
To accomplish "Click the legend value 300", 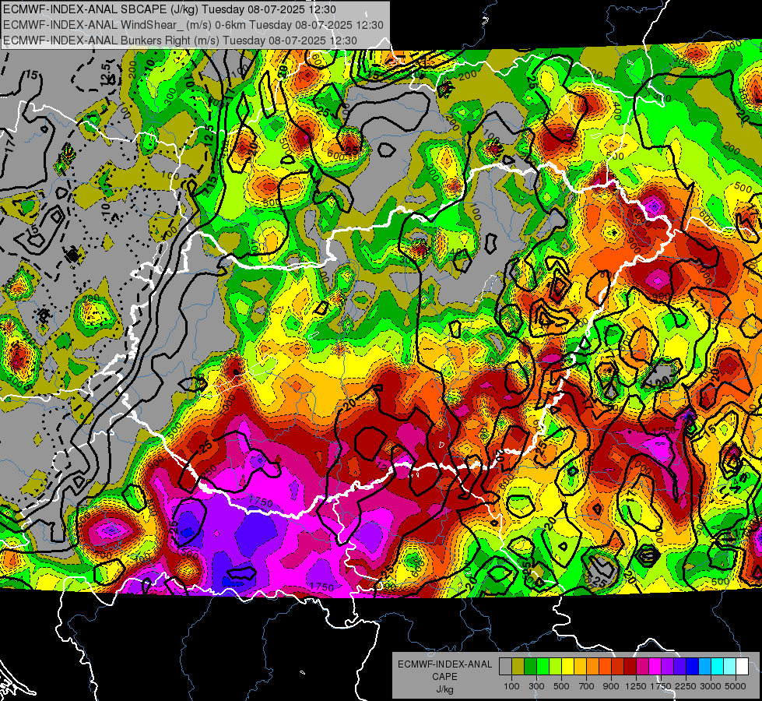I will [536, 686].
